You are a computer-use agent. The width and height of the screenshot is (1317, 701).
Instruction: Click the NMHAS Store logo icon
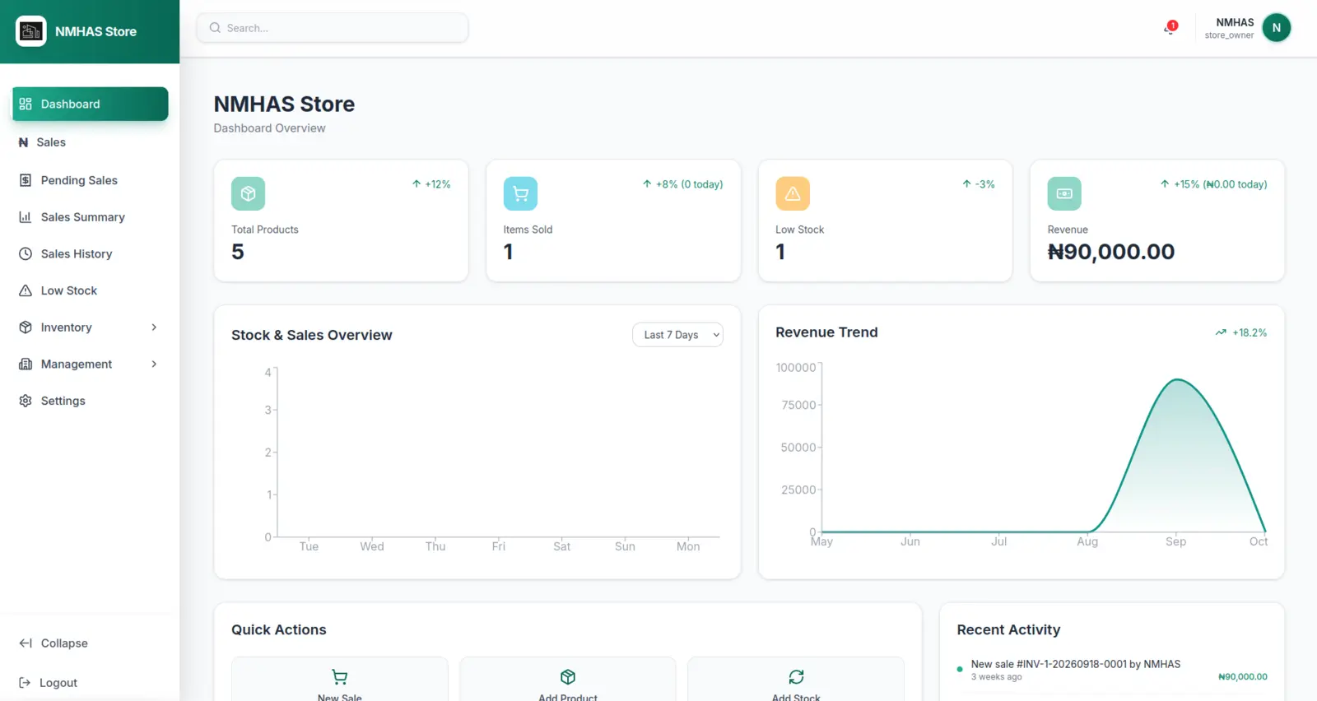pos(31,31)
